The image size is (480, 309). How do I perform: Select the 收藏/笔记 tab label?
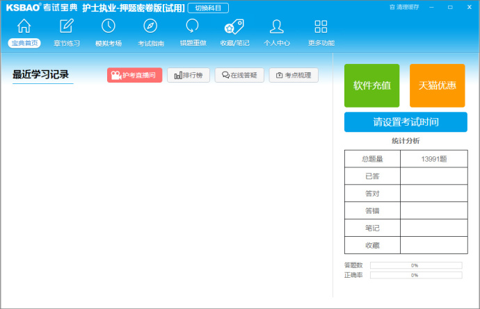(x=235, y=43)
